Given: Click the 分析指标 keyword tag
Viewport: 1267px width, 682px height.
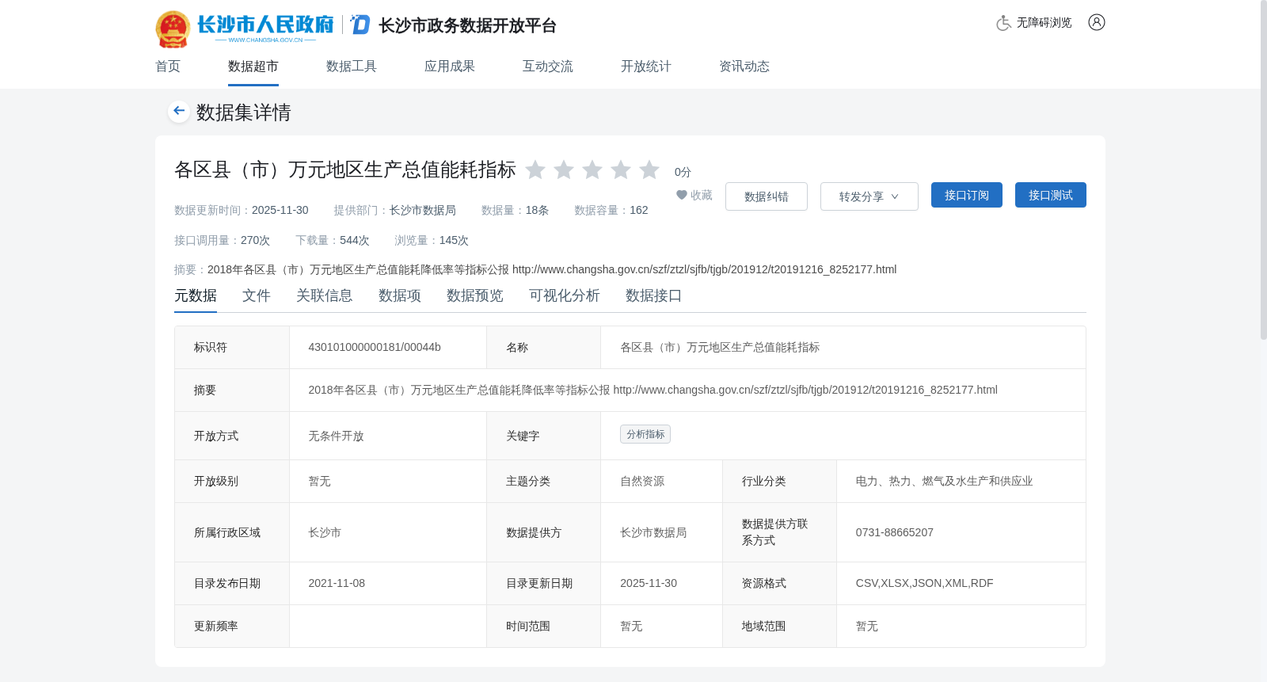Looking at the screenshot, I should 645,434.
